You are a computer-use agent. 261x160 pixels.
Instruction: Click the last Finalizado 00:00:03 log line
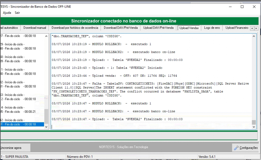point(117,119)
